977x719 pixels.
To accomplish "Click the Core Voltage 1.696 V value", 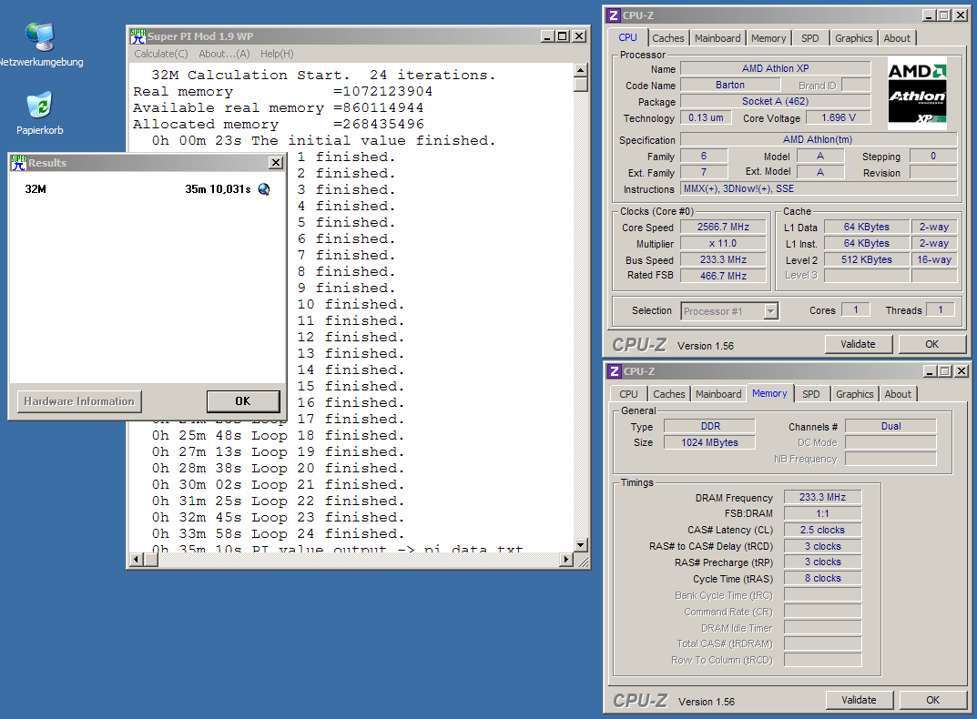I will [x=838, y=117].
